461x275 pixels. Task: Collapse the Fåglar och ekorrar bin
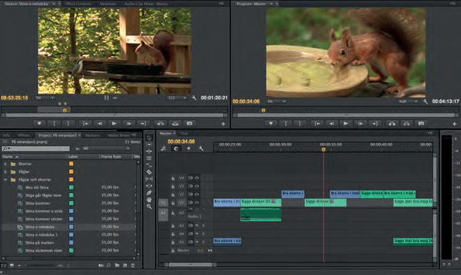pyautogui.click(x=5, y=180)
